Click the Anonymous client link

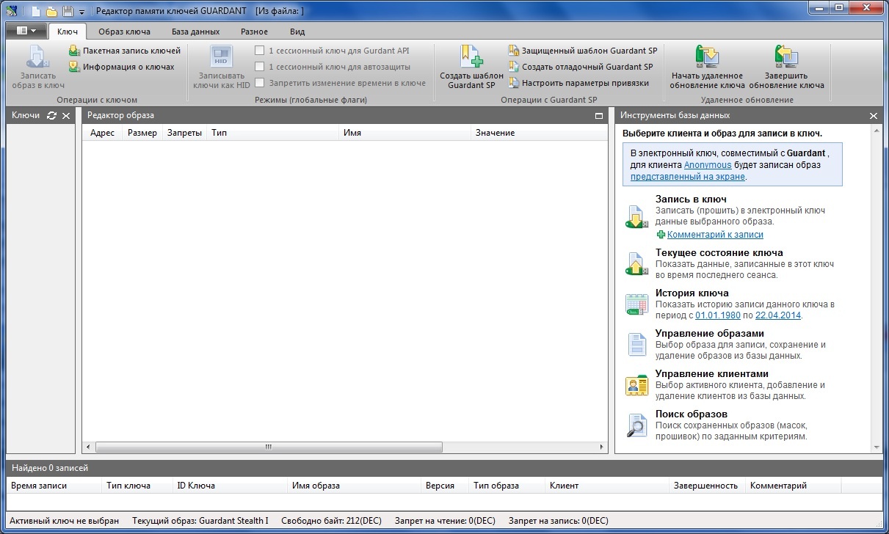pyautogui.click(x=708, y=165)
